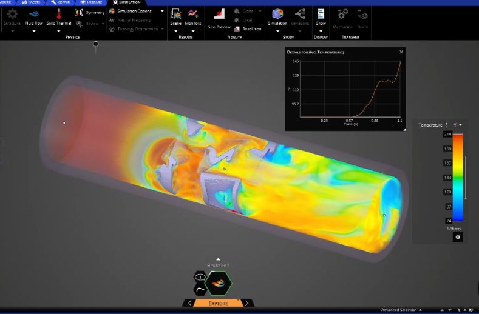
Task: Expand the Topology Optimization dropdown arrow
Action: [x=162, y=29]
